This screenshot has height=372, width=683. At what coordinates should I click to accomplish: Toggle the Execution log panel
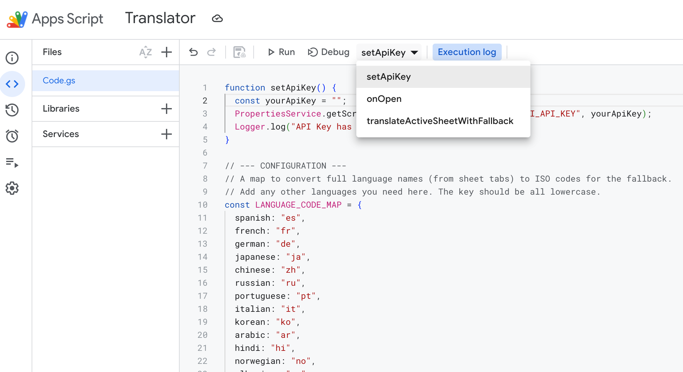[467, 52]
